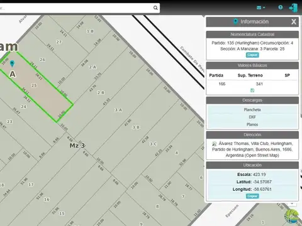Click the Escala value 423.19
The image size is (302, 226).
(x=259, y=175)
